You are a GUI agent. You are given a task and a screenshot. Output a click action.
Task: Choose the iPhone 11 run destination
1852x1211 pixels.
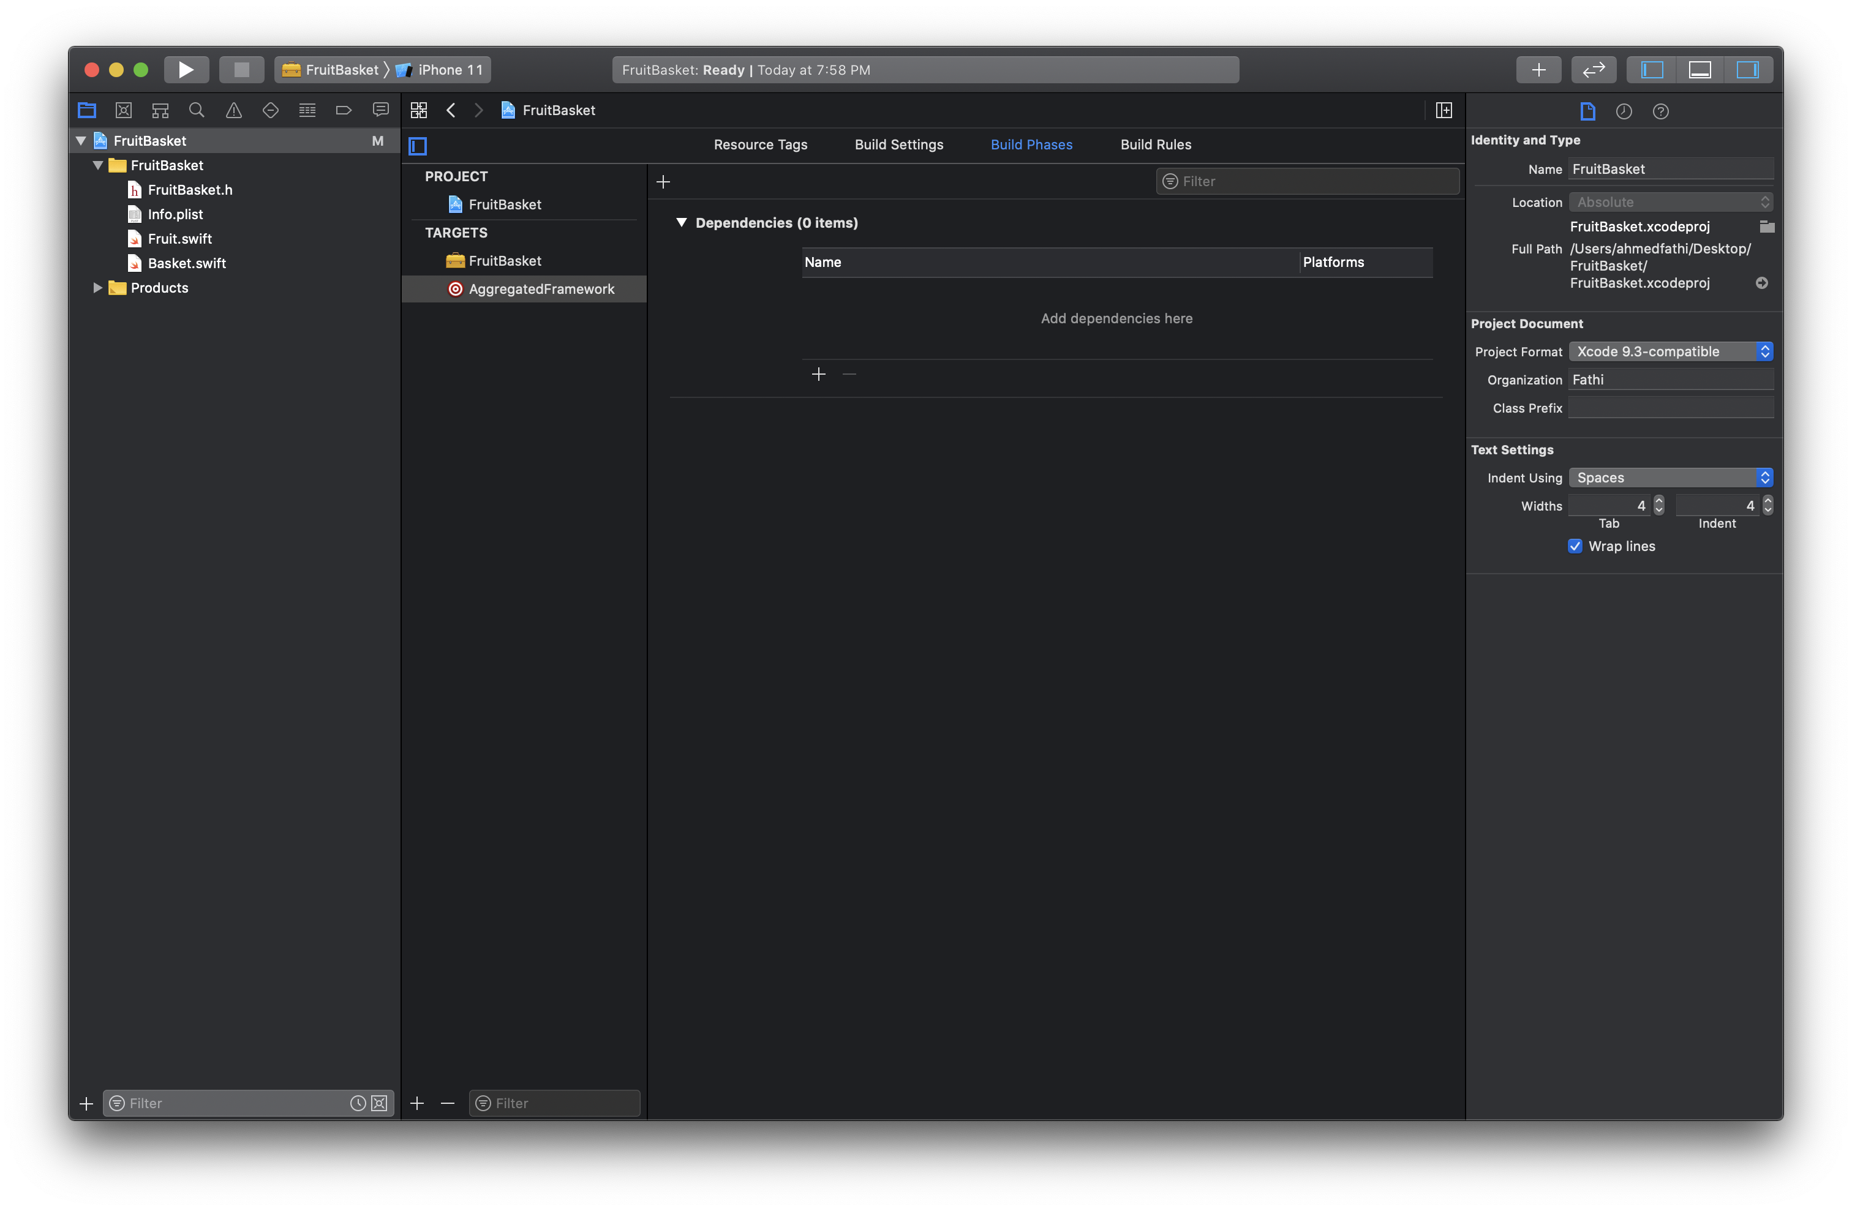440,69
